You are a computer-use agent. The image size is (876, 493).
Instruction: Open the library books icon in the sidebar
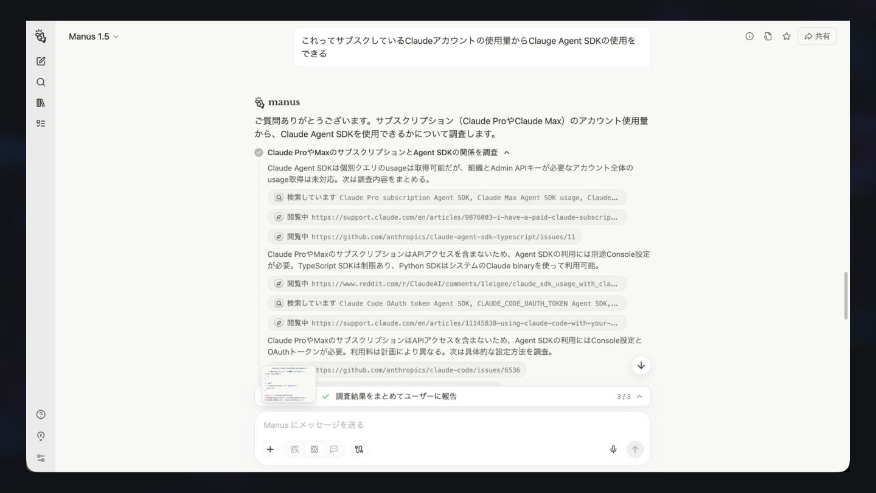pos(41,103)
